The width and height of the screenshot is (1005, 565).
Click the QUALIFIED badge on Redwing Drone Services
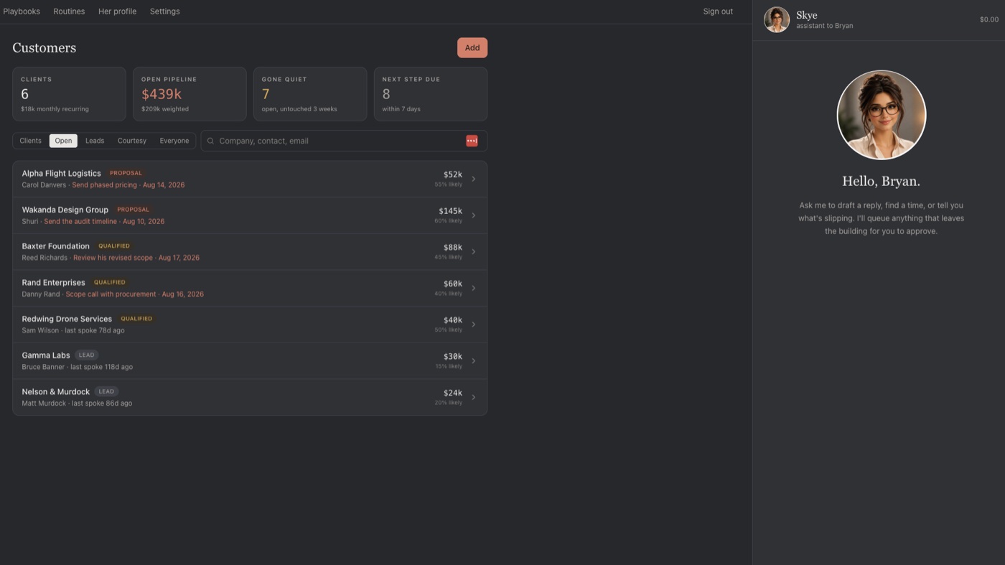pos(136,319)
